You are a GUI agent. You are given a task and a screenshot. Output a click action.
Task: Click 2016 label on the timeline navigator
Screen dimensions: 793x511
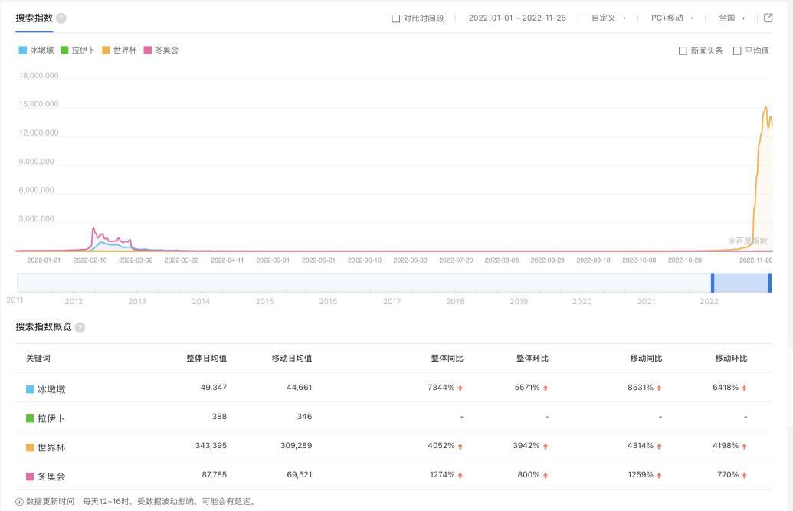point(328,301)
